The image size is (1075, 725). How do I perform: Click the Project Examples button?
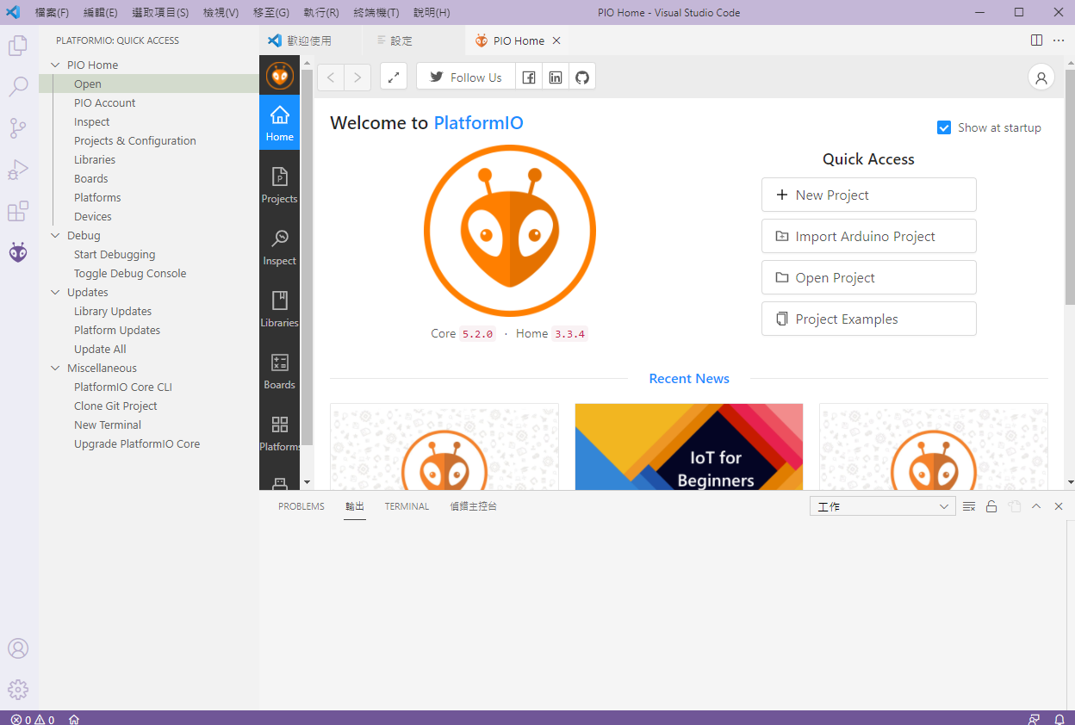(x=868, y=319)
